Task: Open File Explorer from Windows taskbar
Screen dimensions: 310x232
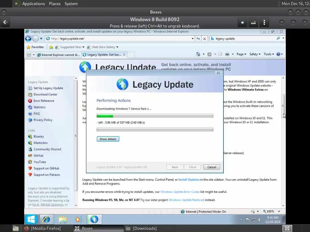Action: pos(63,219)
